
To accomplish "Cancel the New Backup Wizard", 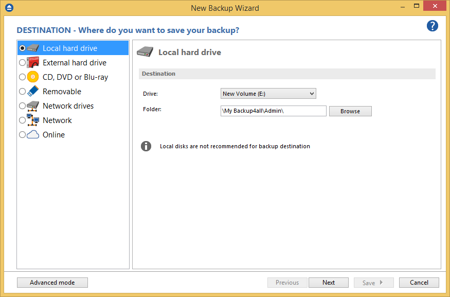I will tap(419, 282).
